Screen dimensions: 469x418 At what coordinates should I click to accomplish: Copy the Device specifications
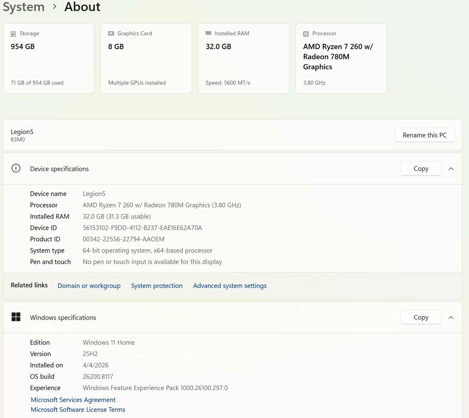(x=421, y=169)
